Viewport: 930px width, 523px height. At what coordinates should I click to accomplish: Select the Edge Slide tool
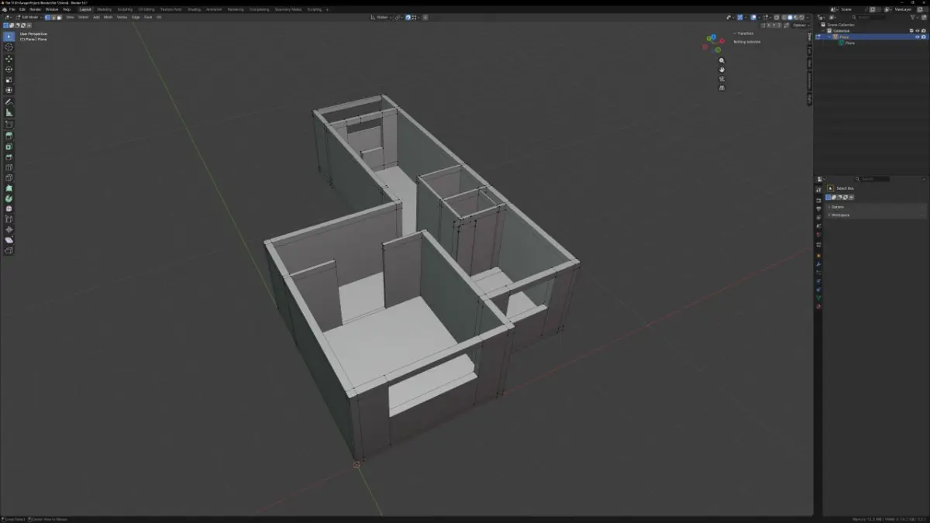(9, 219)
